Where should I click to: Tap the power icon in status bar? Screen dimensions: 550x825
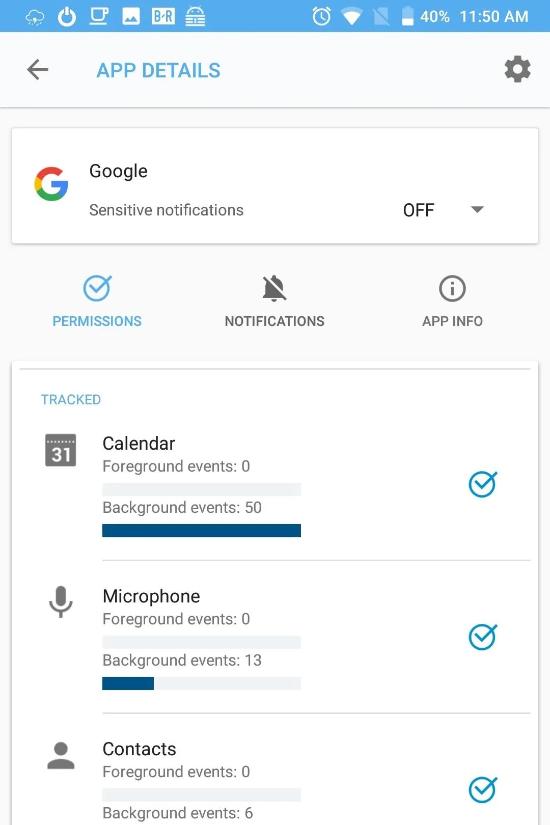[x=67, y=16]
